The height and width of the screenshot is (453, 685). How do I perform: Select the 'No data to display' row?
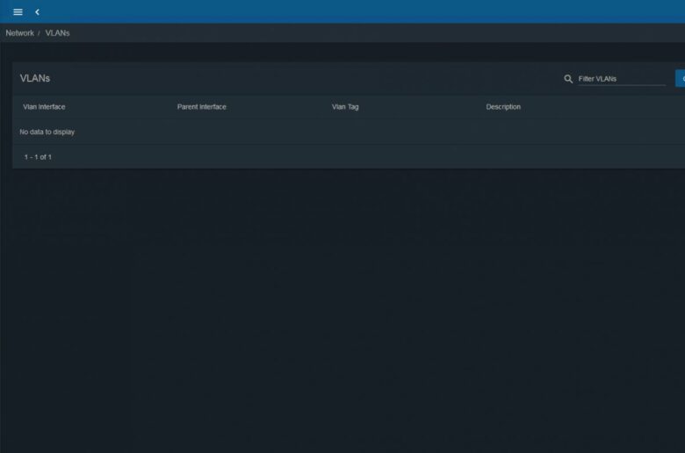tap(349, 132)
